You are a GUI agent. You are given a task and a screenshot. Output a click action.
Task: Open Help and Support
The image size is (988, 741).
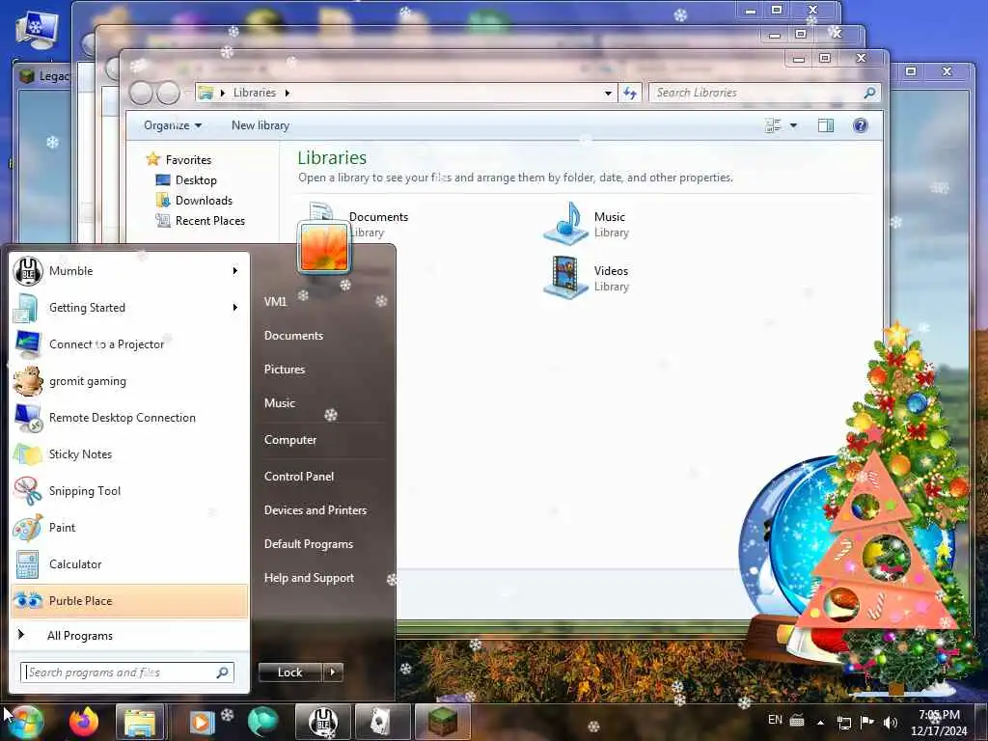309,578
